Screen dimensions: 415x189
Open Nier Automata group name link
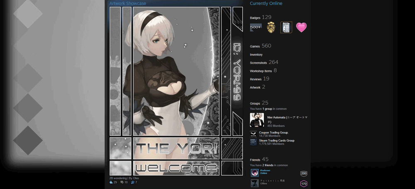pyautogui.click(x=287, y=120)
